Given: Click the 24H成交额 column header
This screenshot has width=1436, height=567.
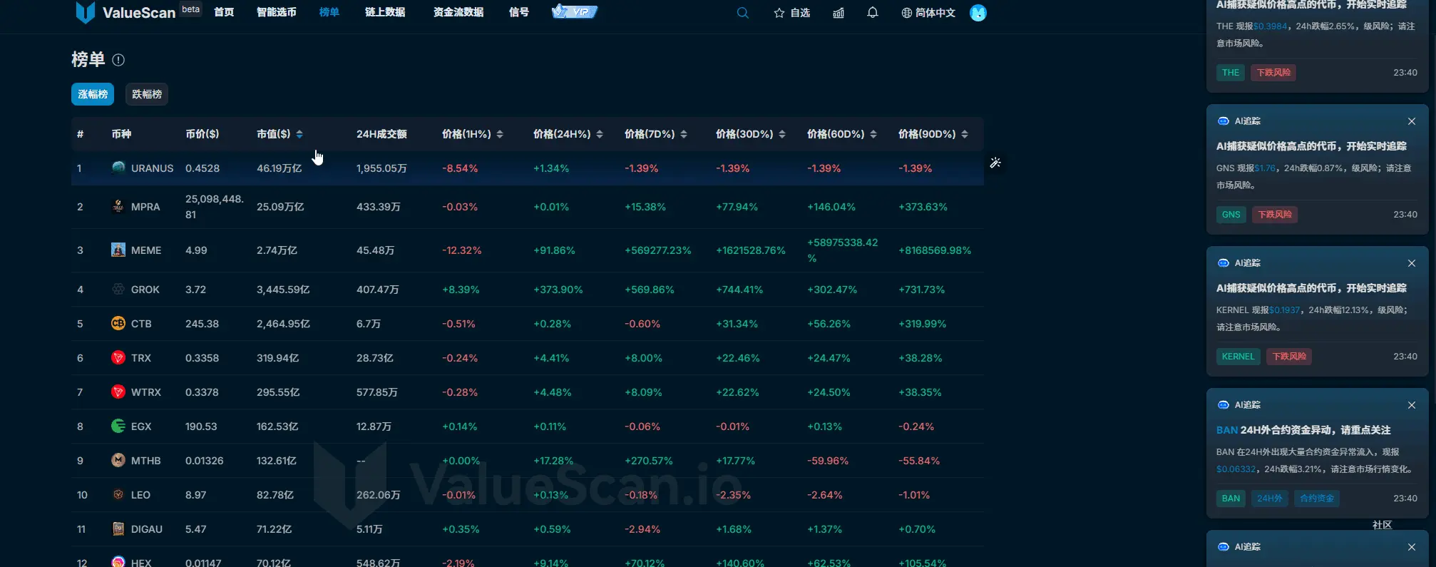Looking at the screenshot, I should click(x=381, y=134).
